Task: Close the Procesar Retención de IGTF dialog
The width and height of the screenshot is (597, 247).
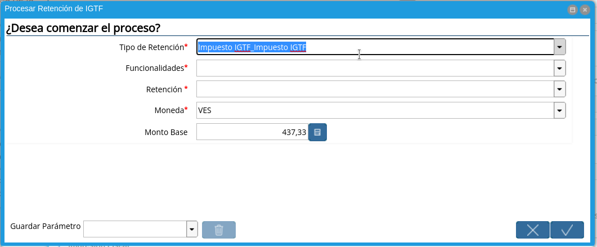Action: [585, 10]
